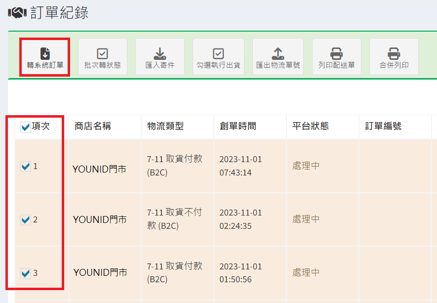This screenshot has width=437, height=303.
Task: Click YOUNID門市 store name in row 2
Action: pos(100,219)
